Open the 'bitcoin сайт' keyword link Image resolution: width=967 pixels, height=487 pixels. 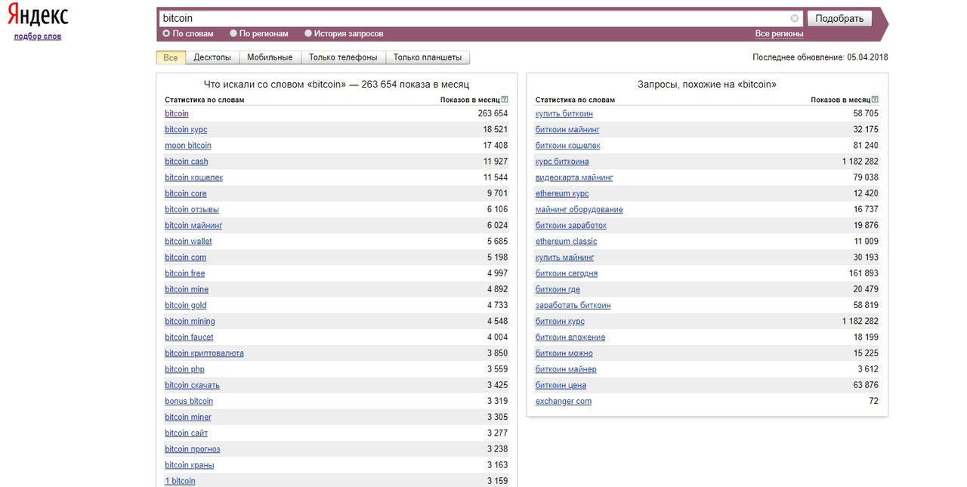point(187,433)
